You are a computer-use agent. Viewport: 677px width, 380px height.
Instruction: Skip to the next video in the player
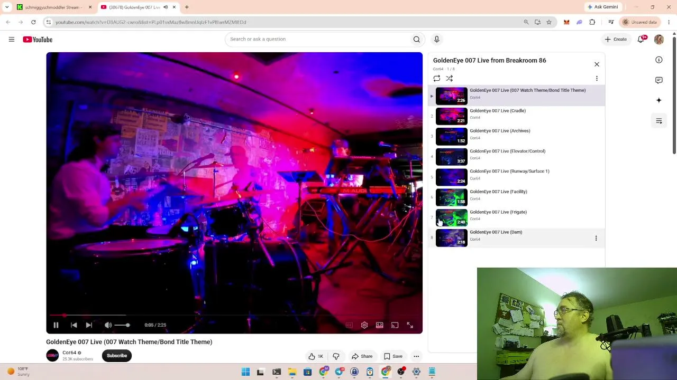pyautogui.click(x=89, y=325)
